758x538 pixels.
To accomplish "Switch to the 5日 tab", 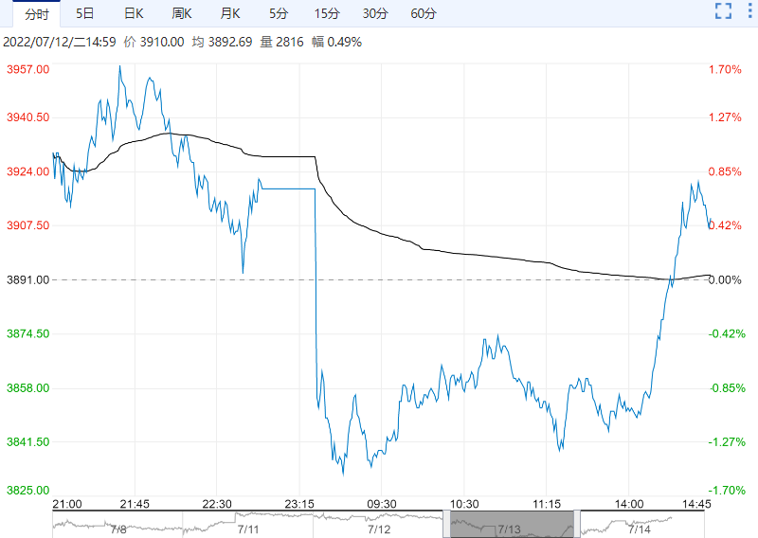I will click(84, 13).
